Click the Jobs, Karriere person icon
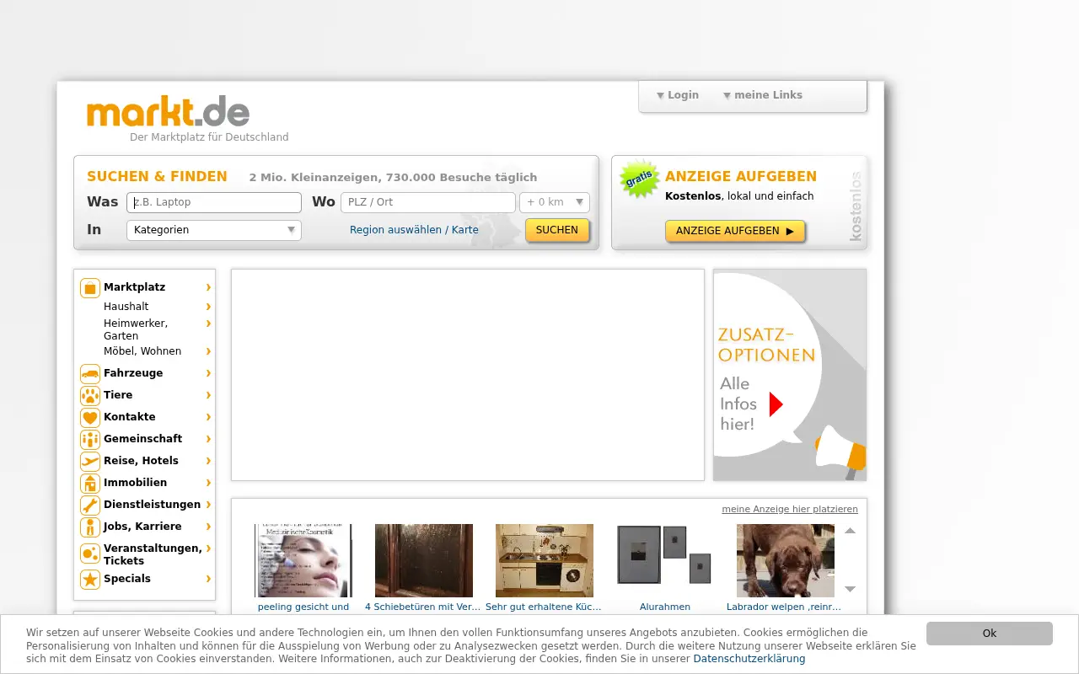The height and width of the screenshot is (674, 1079). (90, 527)
